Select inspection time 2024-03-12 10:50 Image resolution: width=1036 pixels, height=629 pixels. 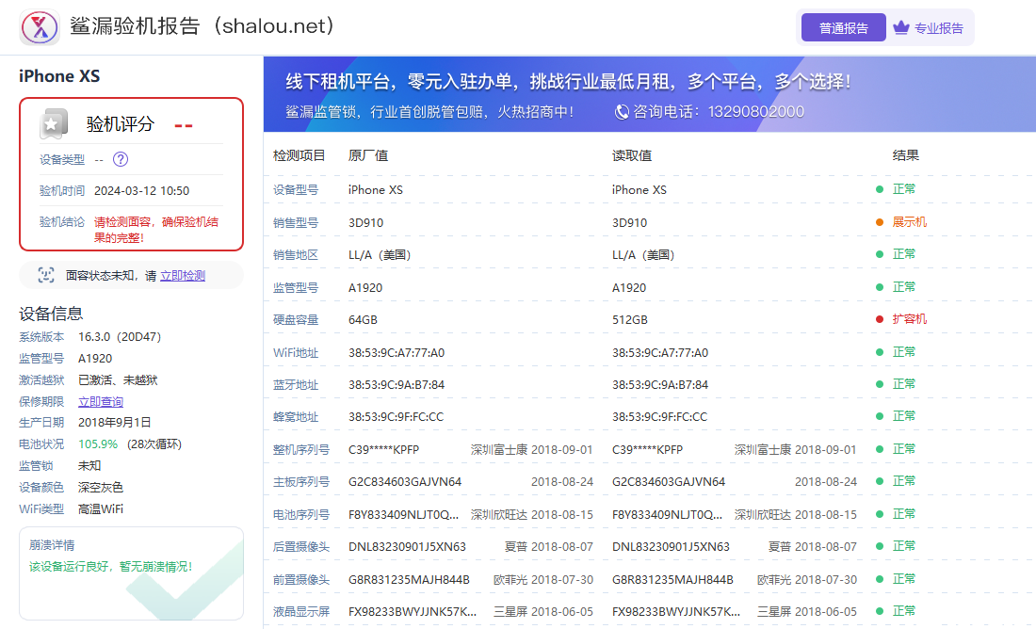point(141,191)
